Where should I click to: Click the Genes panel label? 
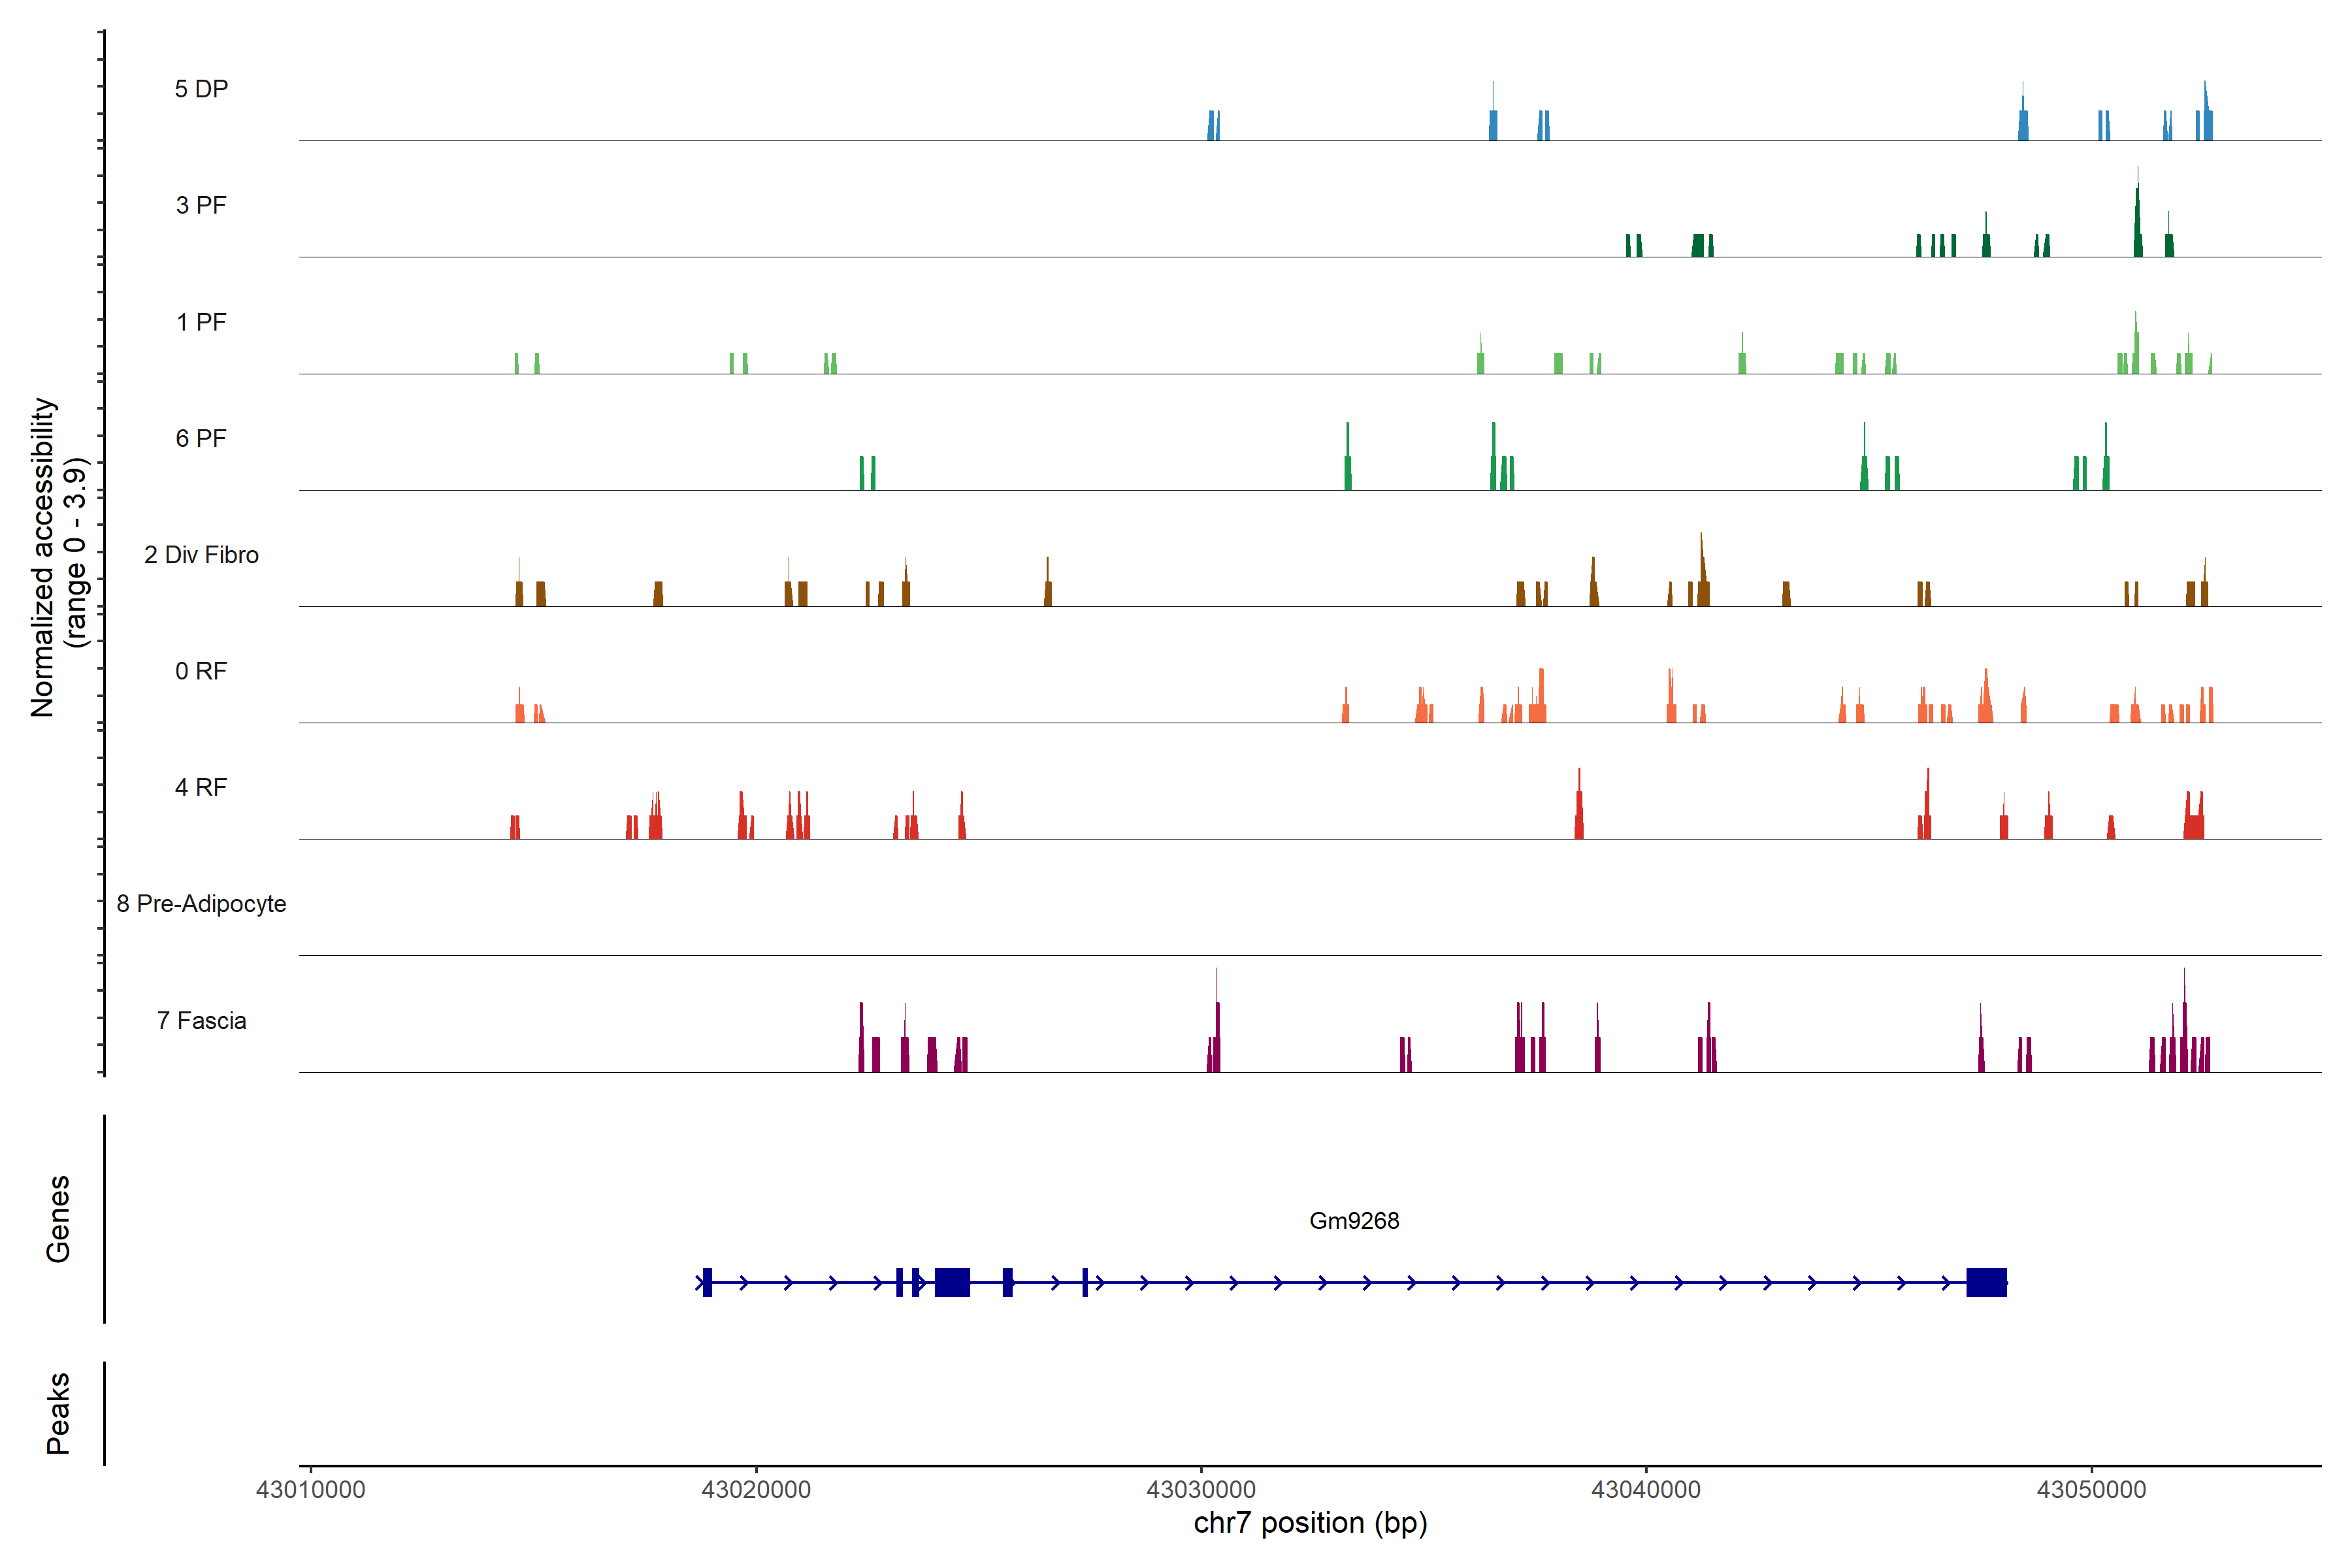tap(58, 1218)
